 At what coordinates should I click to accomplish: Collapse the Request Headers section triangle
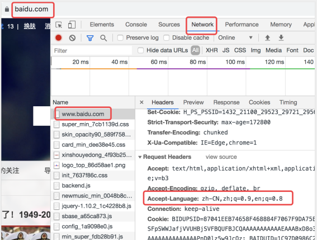(140, 157)
